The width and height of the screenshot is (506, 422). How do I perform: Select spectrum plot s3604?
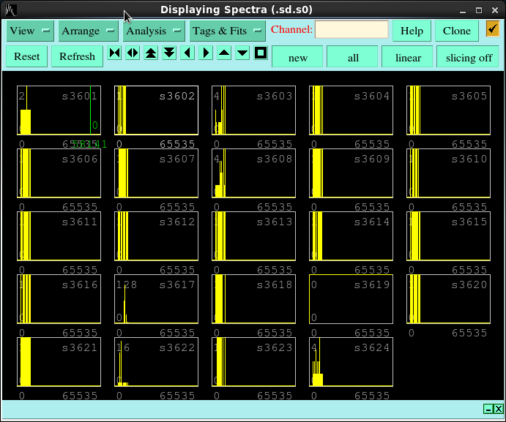351,110
